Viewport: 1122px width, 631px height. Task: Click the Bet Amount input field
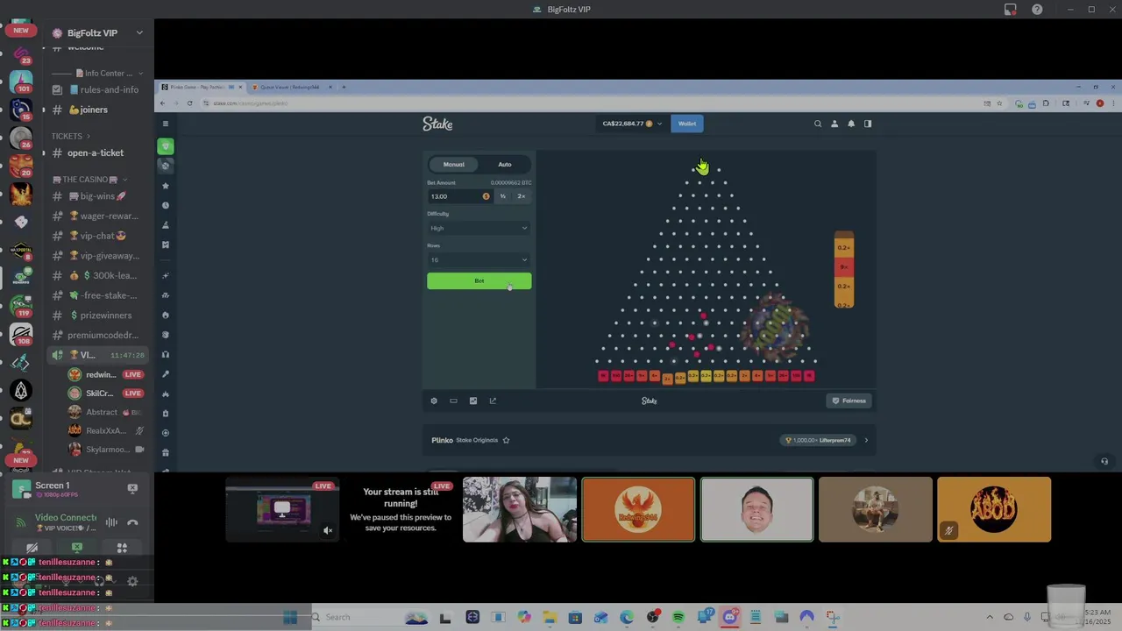(x=459, y=196)
